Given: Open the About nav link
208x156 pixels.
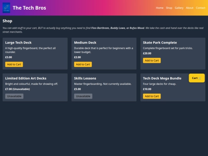Looking at the screenshot, I should (x=190, y=8).
